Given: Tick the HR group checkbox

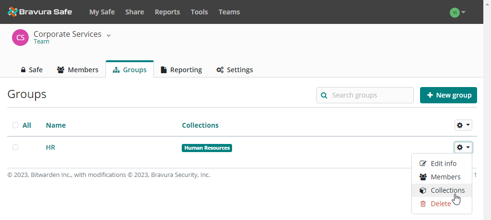Looking at the screenshot, I should click(x=15, y=147).
